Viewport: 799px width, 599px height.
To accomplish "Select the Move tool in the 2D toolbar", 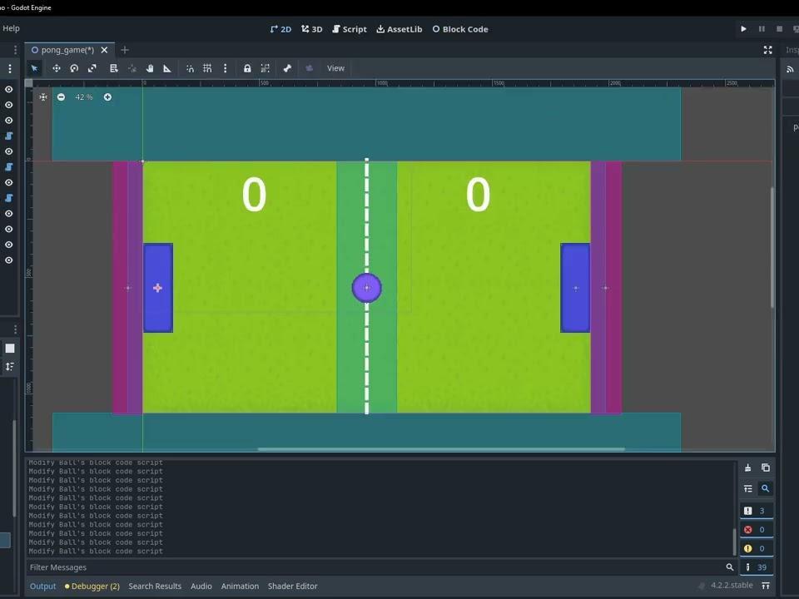I will click(x=56, y=68).
